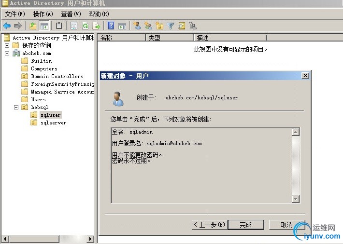Select Active Directory 用户和计算机 root node
This screenshot has height=244, width=343.
(x=53, y=38)
